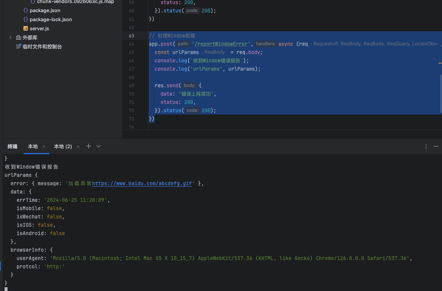Close the 本地 terminal tab
The height and width of the screenshot is (291, 442).
(44, 147)
